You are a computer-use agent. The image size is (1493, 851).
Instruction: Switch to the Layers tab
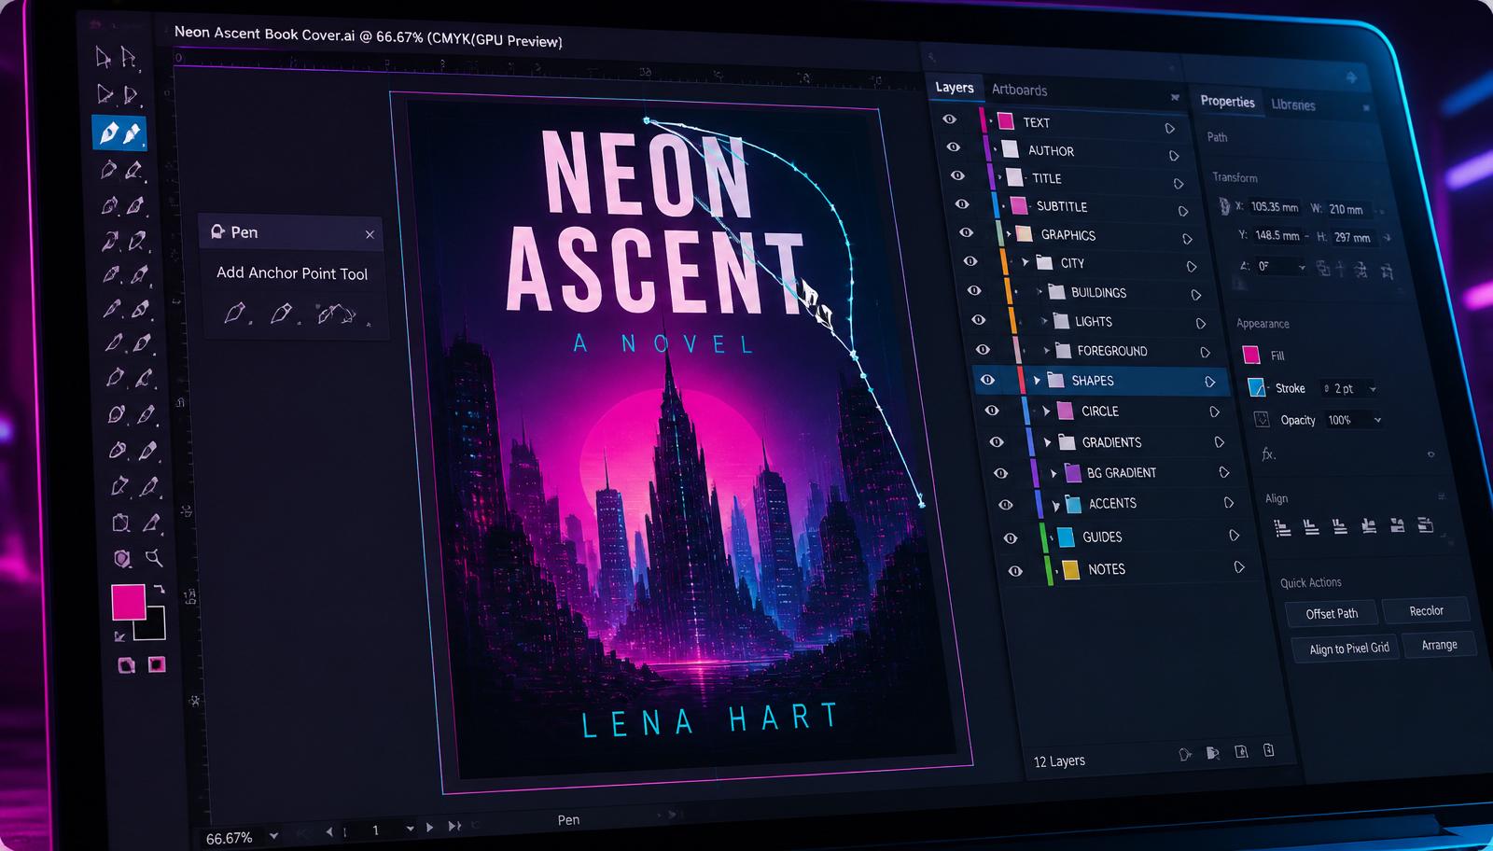955,87
